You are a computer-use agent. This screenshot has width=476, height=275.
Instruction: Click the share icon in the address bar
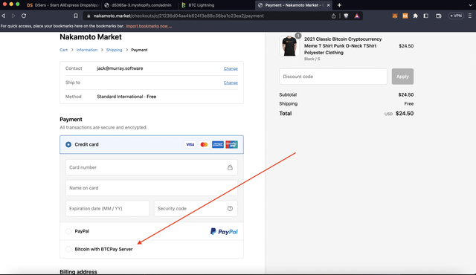(x=333, y=16)
